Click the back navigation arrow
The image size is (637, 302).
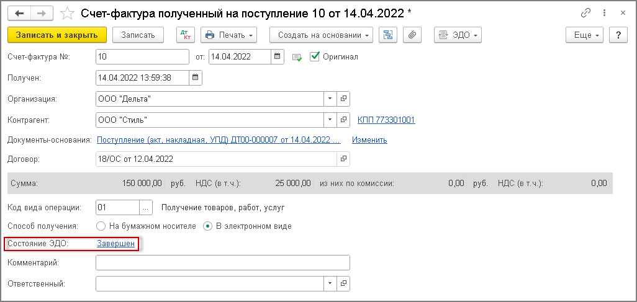(19, 13)
